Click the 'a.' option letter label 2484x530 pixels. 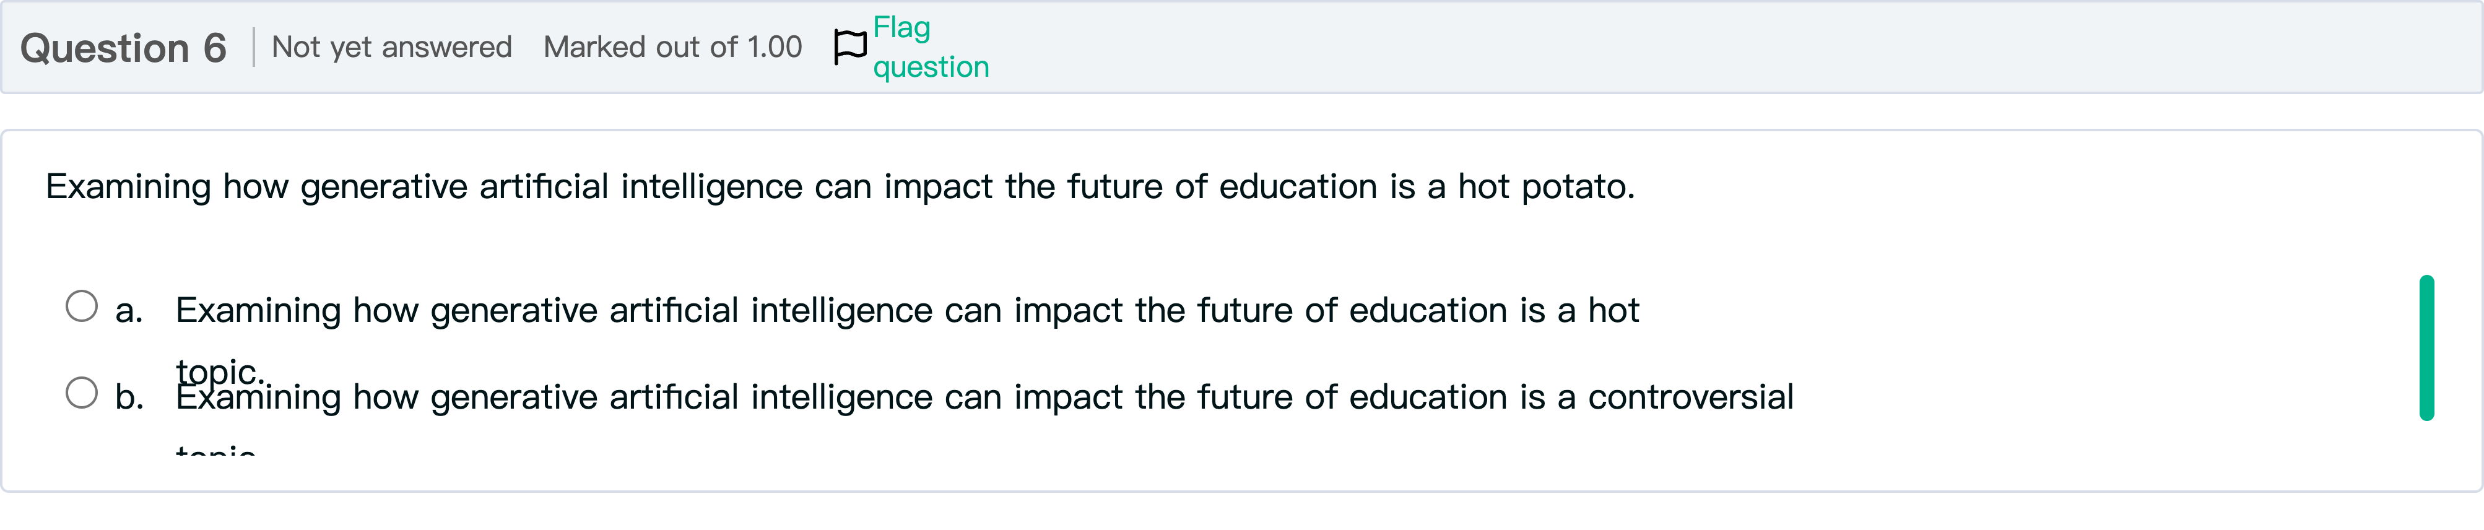coord(129,311)
